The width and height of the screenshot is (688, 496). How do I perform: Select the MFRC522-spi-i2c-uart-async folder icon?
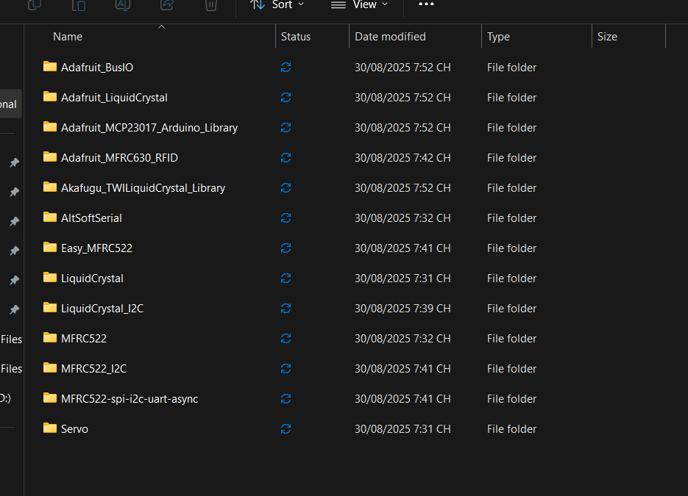pyautogui.click(x=50, y=398)
